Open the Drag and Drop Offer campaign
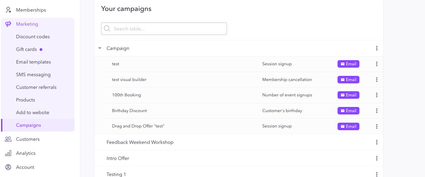 click(x=138, y=126)
